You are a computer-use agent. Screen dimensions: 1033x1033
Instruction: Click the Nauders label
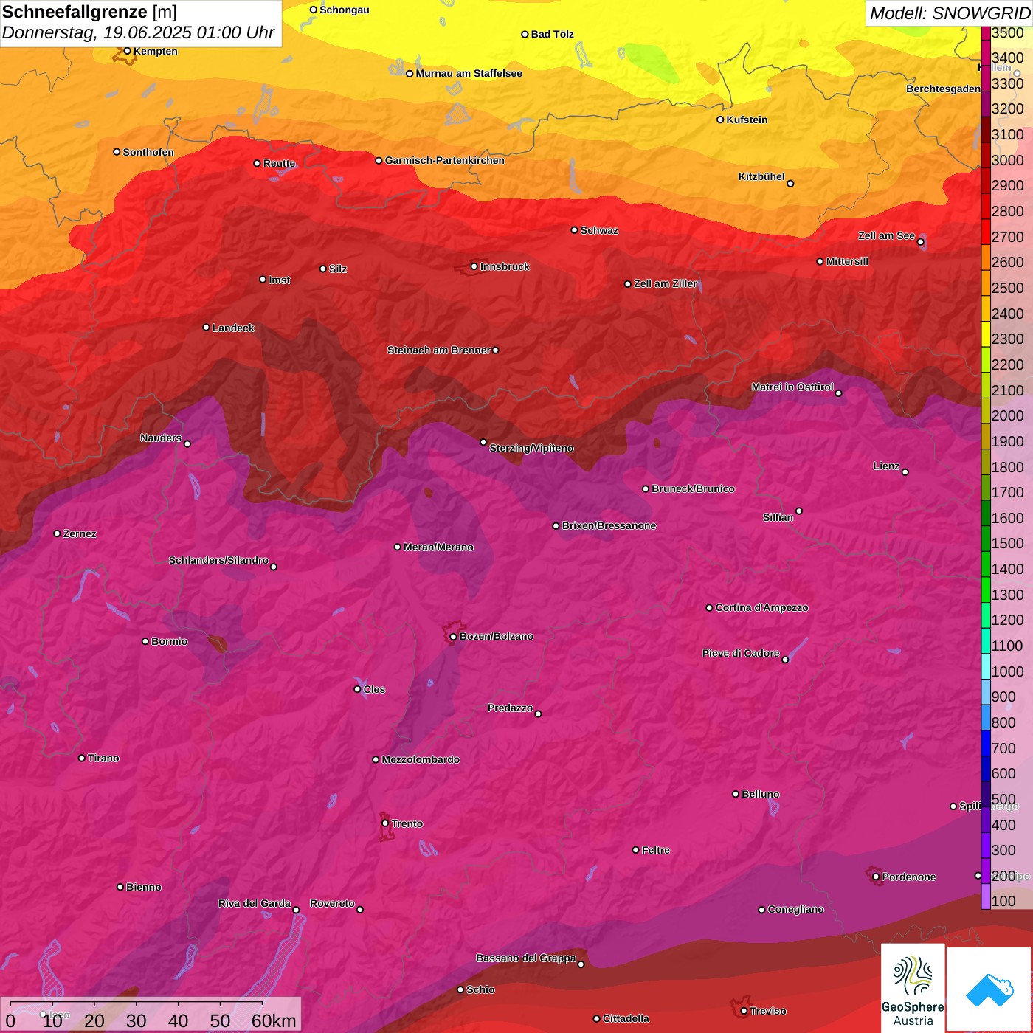click(x=161, y=438)
